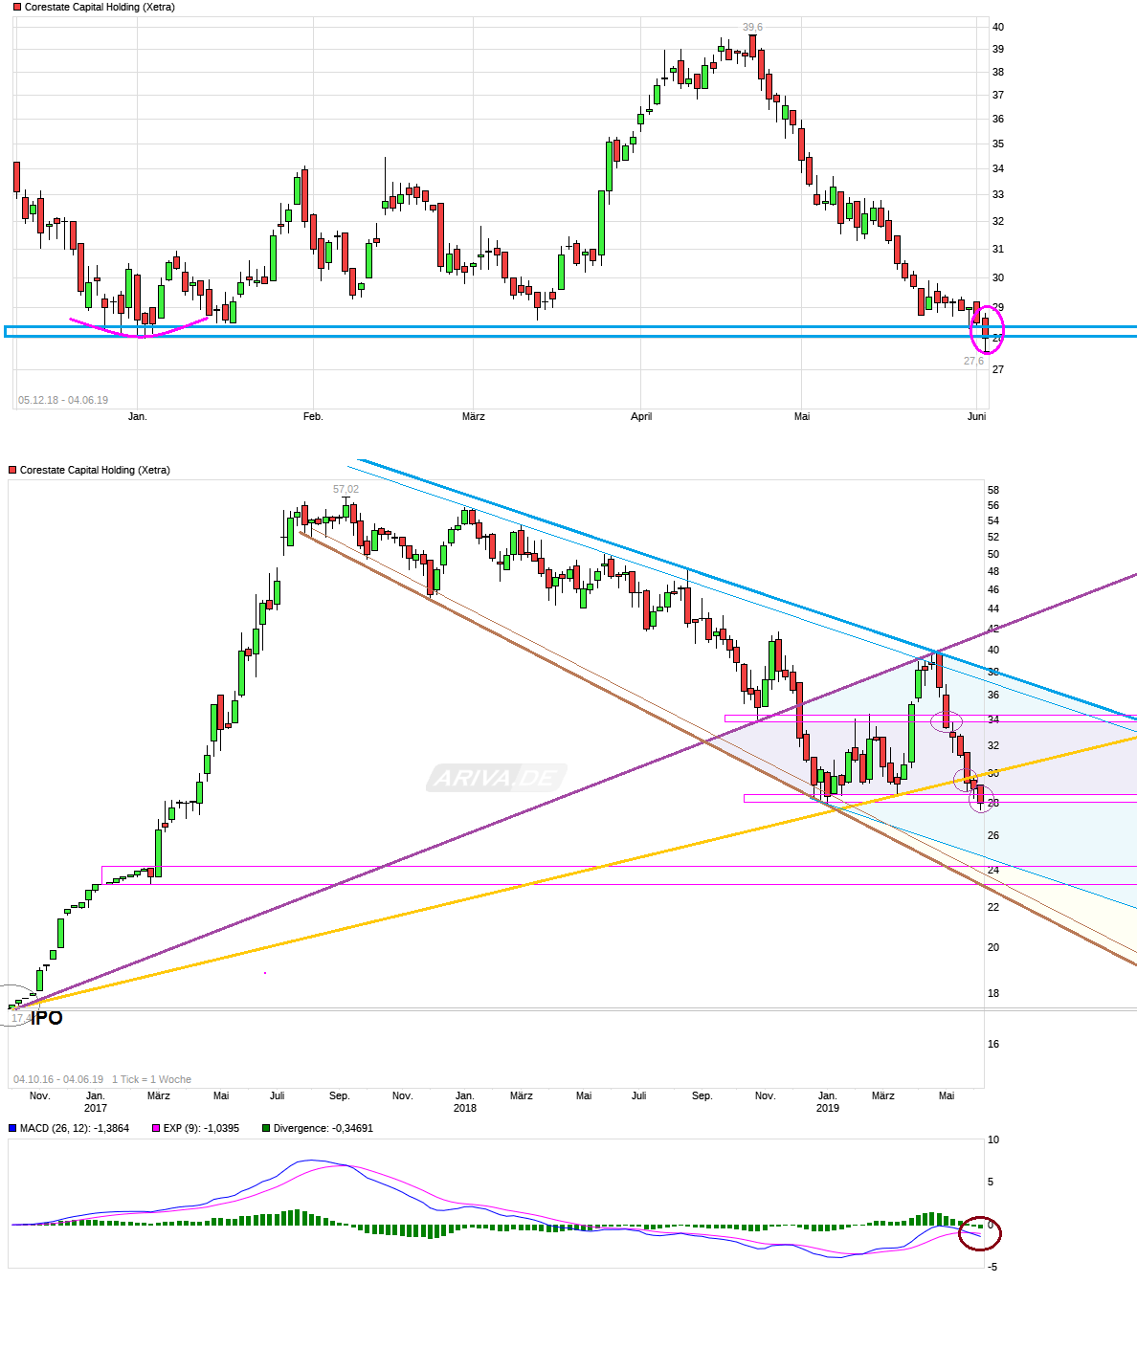Click the blue MACD legend square
The image size is (1137, 1349).
click(x=11, y=1129)
